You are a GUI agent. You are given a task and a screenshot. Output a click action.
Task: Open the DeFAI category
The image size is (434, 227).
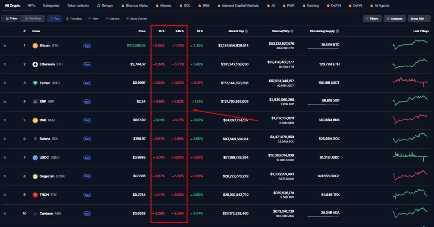[356, 5]
